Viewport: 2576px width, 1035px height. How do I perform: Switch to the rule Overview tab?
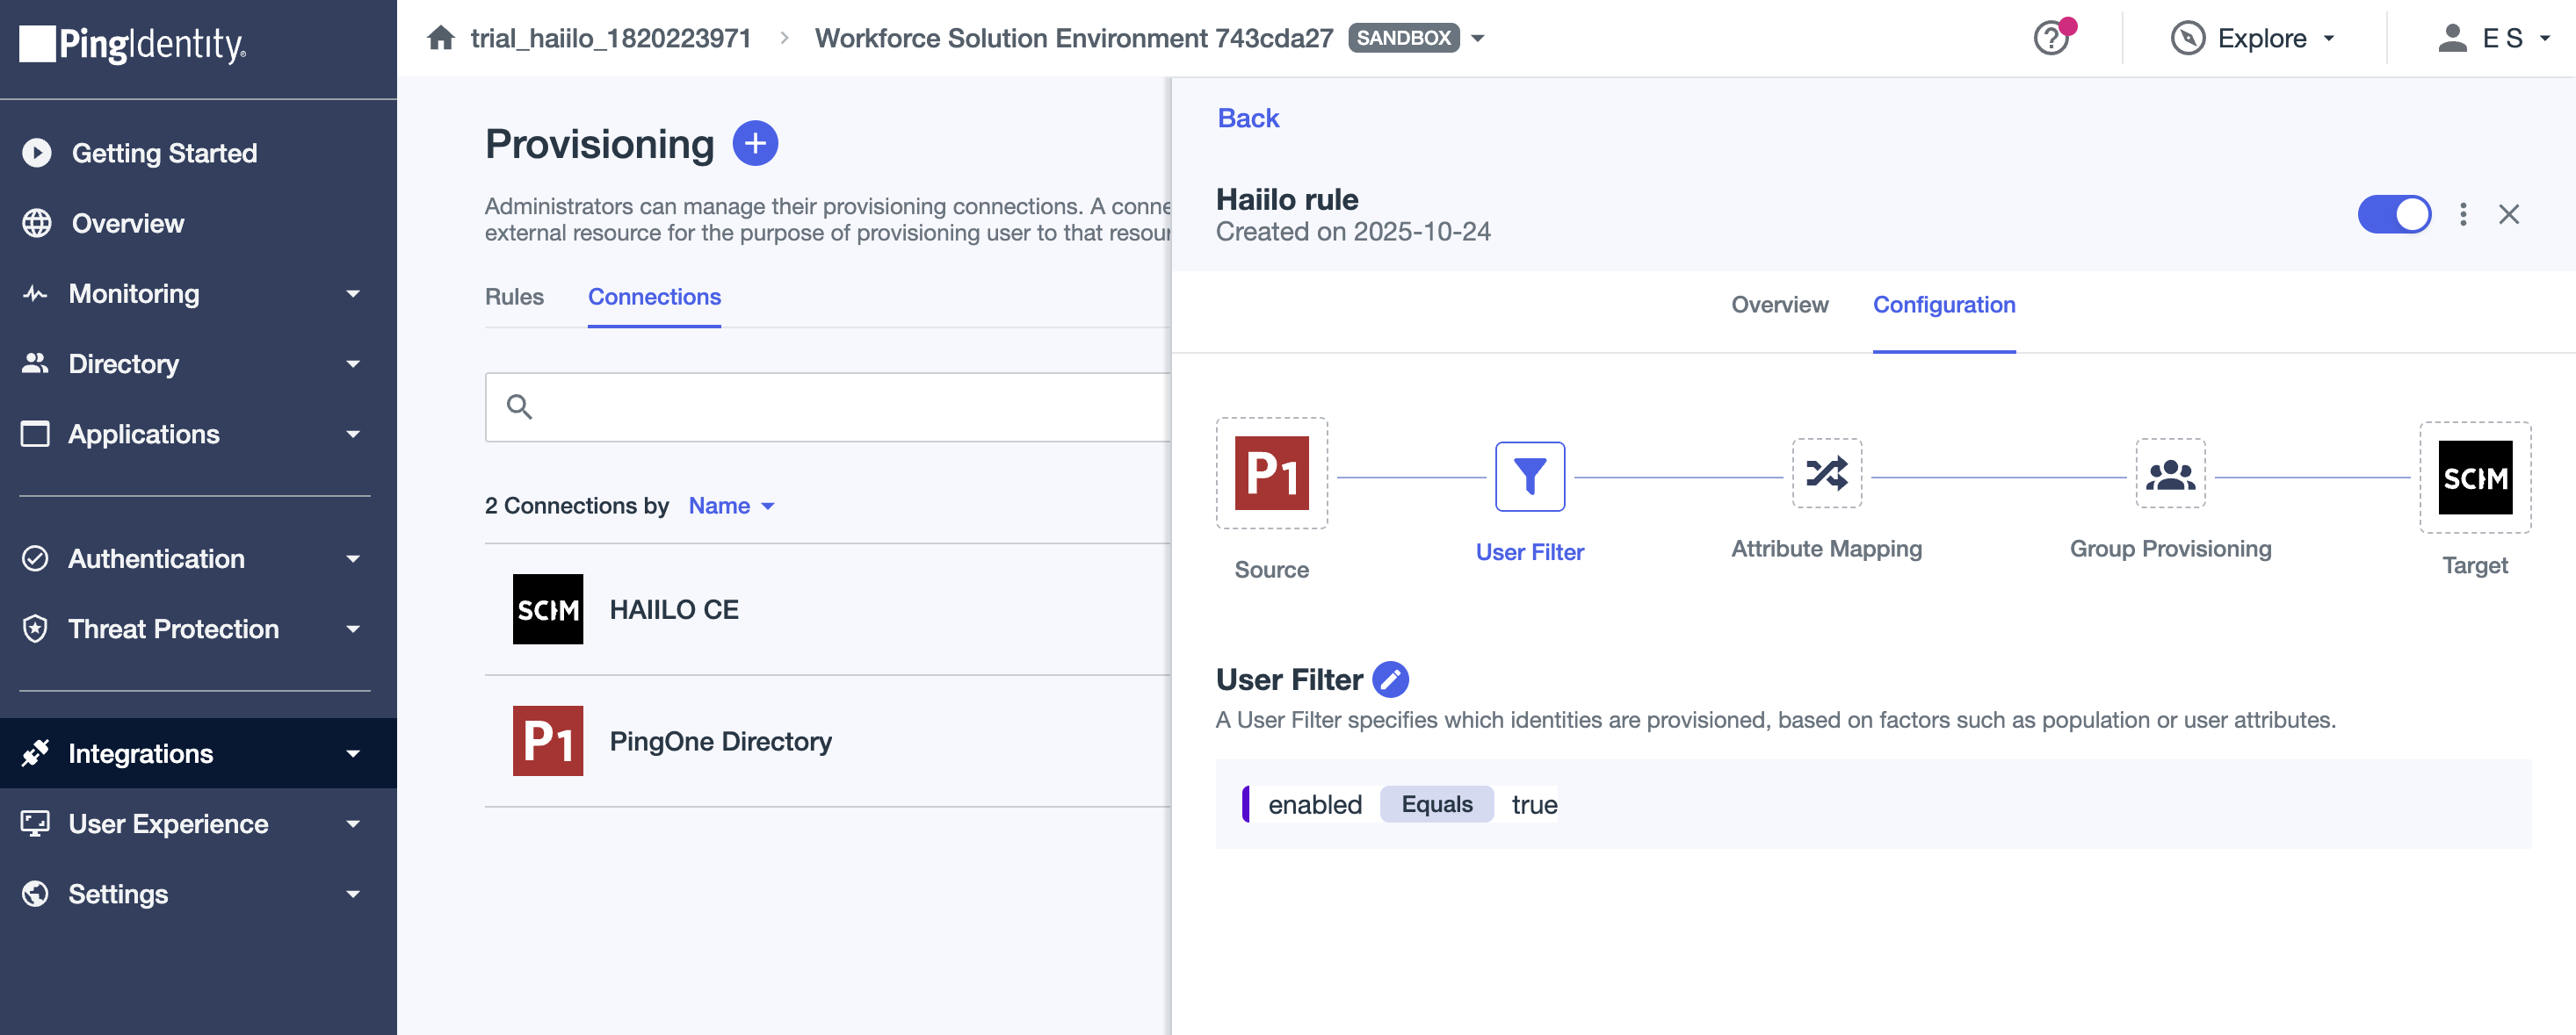point(1779,305)
